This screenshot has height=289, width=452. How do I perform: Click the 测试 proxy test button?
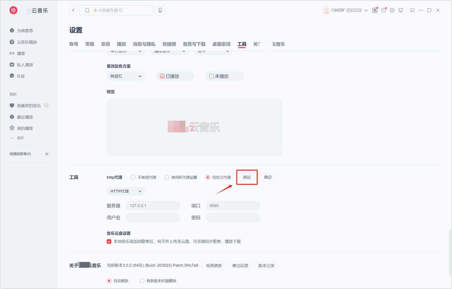247,177
